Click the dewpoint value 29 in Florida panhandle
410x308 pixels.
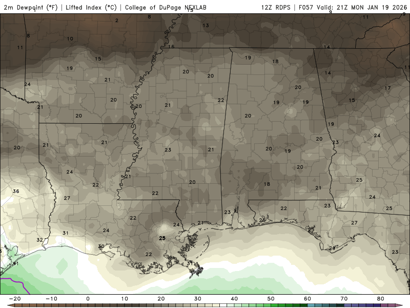point(332,248)
